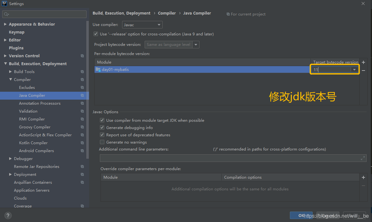
Task: Click the project-level icon next to Annotation Processors
Action: pyautogui.click(x=82, y=103)
